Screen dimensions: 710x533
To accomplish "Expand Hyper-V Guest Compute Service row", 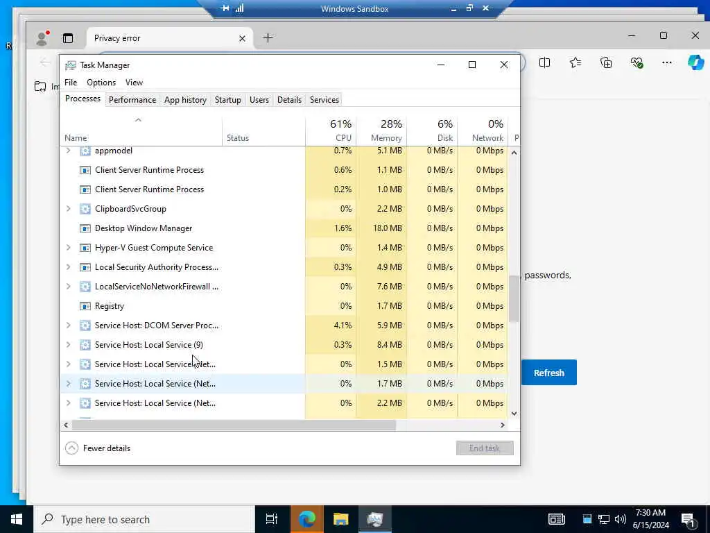I will tap(69, 248).
